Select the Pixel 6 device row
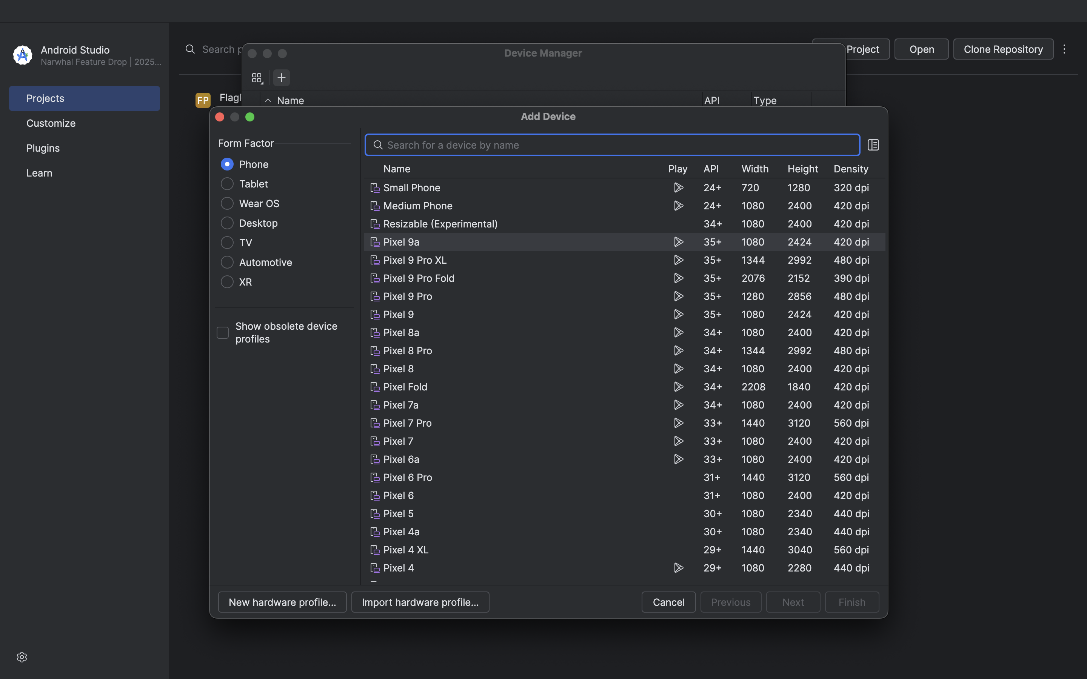 tap(624, 495)
